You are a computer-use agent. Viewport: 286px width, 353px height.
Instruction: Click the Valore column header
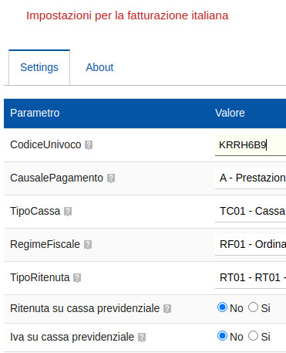[x=230, y=113]
